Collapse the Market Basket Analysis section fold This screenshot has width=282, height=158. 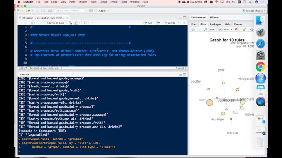pyautogui.click(x=28, y=35)
